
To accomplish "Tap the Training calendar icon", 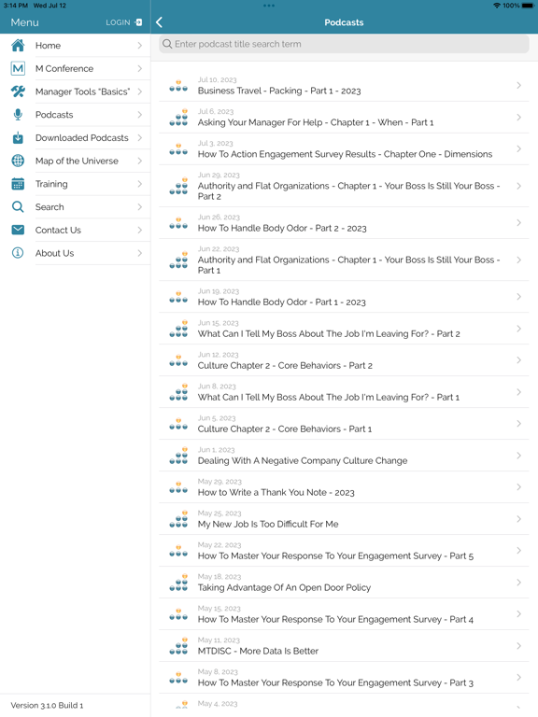I will pyautogui.click(x=18, y=184).
